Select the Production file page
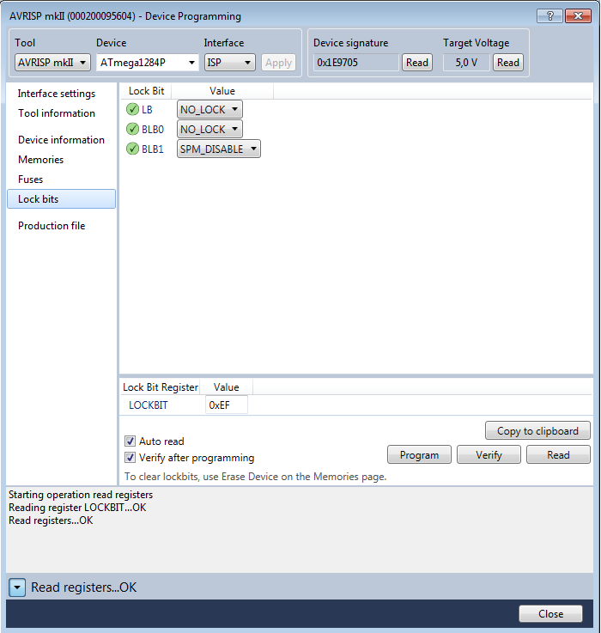This screenshot has width=601, height=633. pyautogui.click(x=52, y=226)
